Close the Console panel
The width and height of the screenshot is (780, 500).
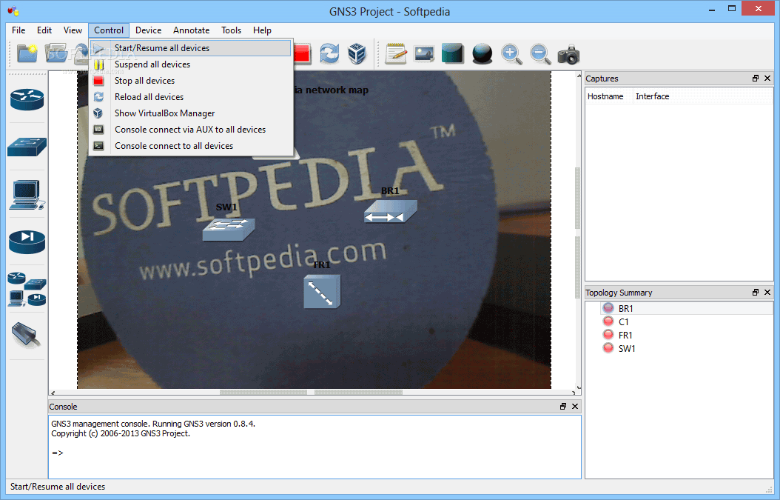(575, 407)
